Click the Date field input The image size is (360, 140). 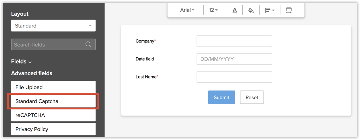pos(234,59)
